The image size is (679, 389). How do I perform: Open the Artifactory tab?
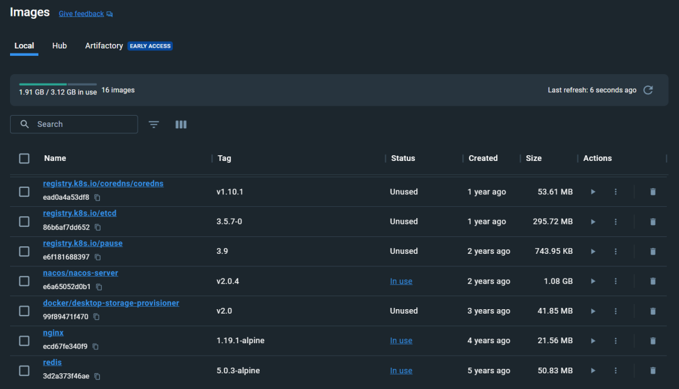tap(104, 46)
